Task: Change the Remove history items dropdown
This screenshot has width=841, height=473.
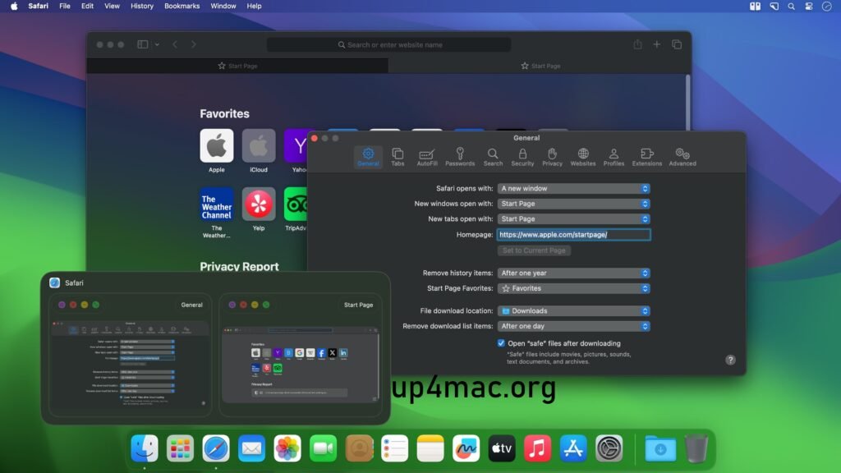Action: click(x=573, y=273)
